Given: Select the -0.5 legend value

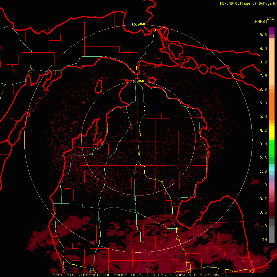Looking at the screenshot, I should coord(262,212).
